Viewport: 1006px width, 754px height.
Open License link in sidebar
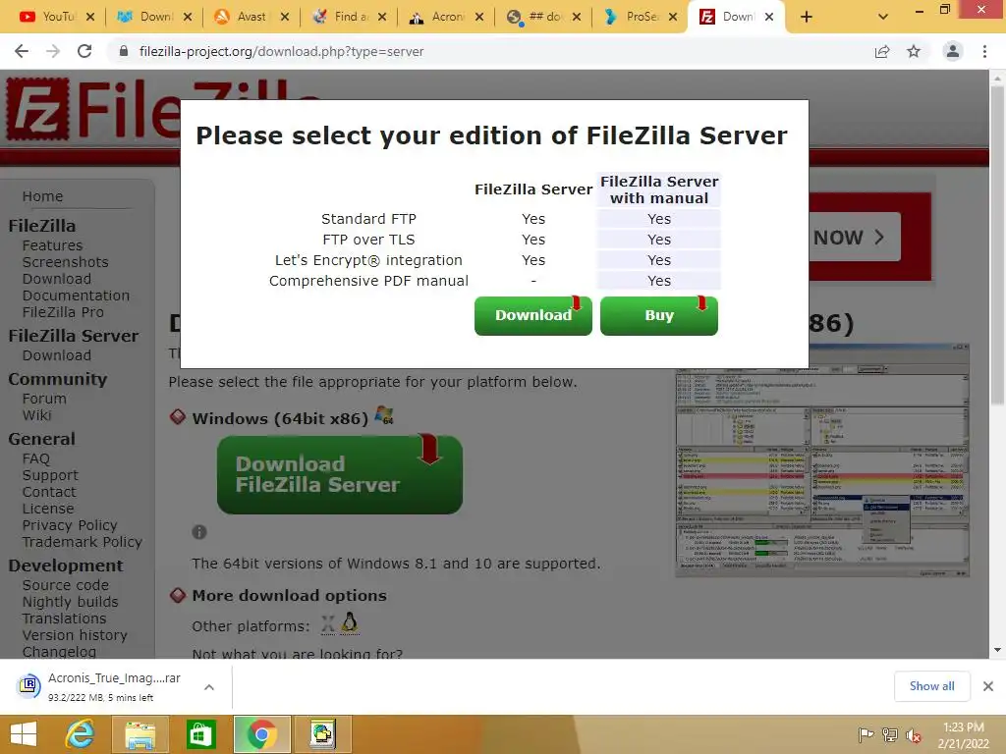[x=48, y=510]
